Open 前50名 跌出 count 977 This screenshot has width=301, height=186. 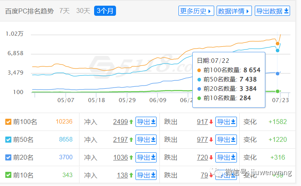pos(202,139)
